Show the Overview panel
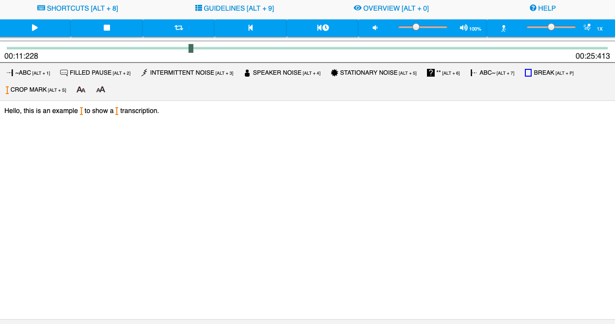 coord(391,8)
